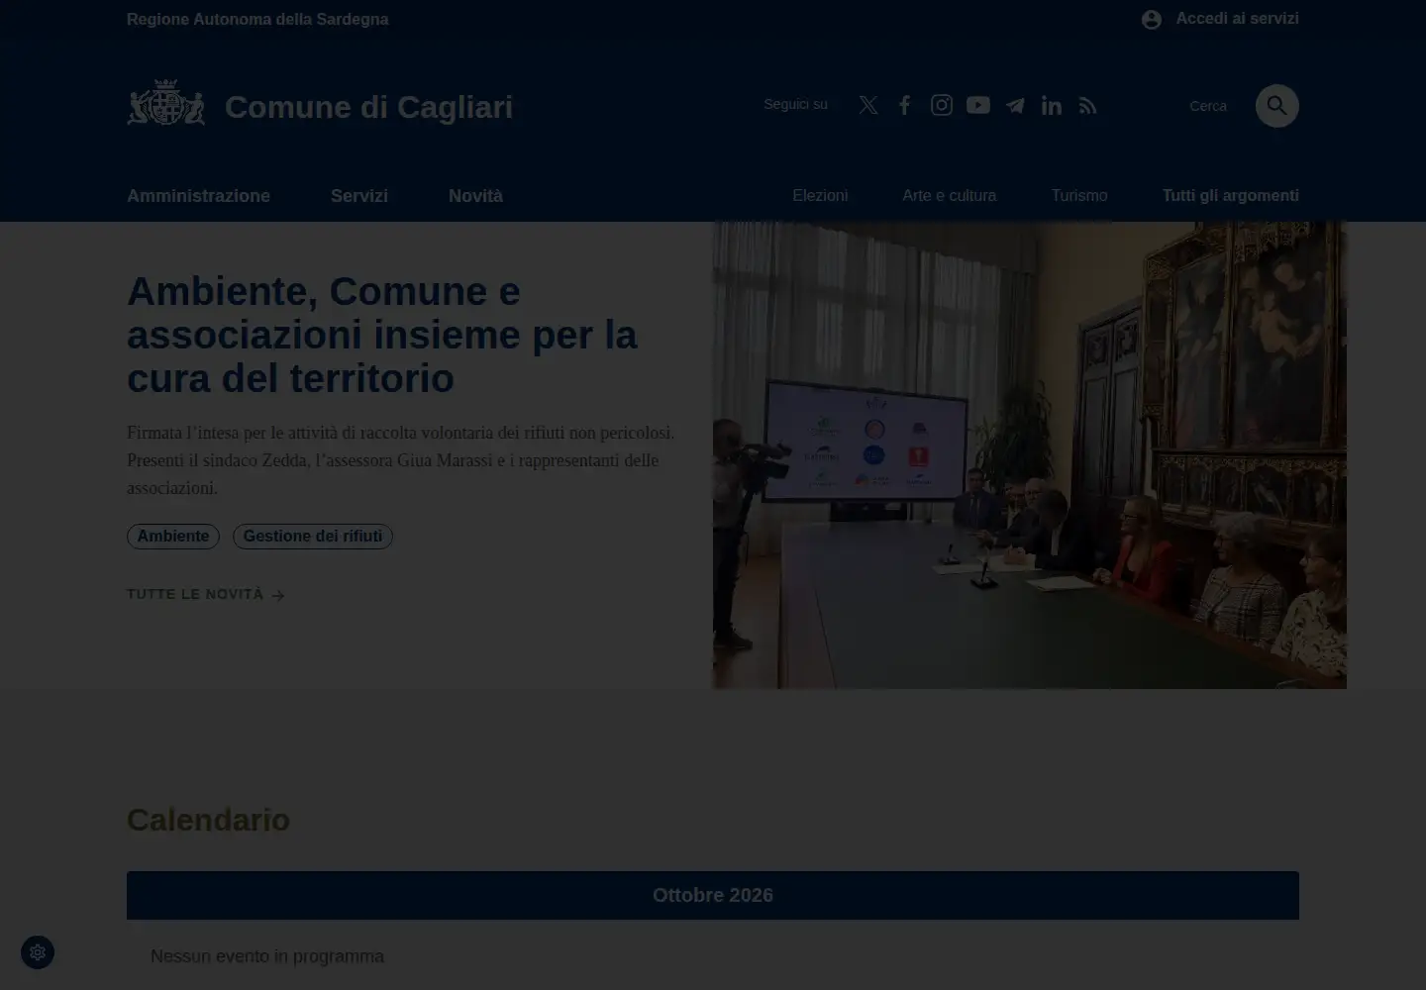Open the LinkedIn profile icon

[1052, 105]
